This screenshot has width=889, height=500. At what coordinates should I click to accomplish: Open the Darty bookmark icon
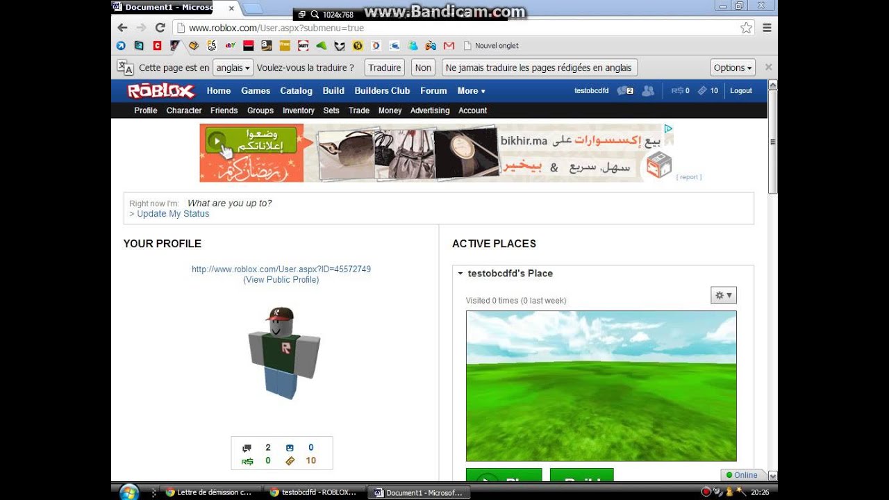pos(303,46)
